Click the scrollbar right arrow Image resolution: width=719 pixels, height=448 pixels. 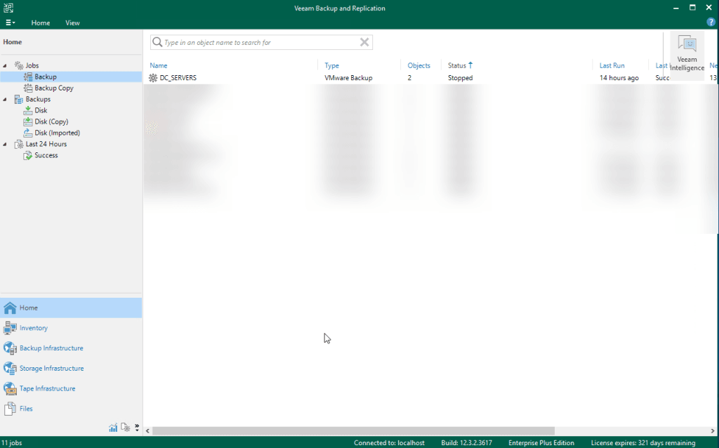(x=713, y=431)
